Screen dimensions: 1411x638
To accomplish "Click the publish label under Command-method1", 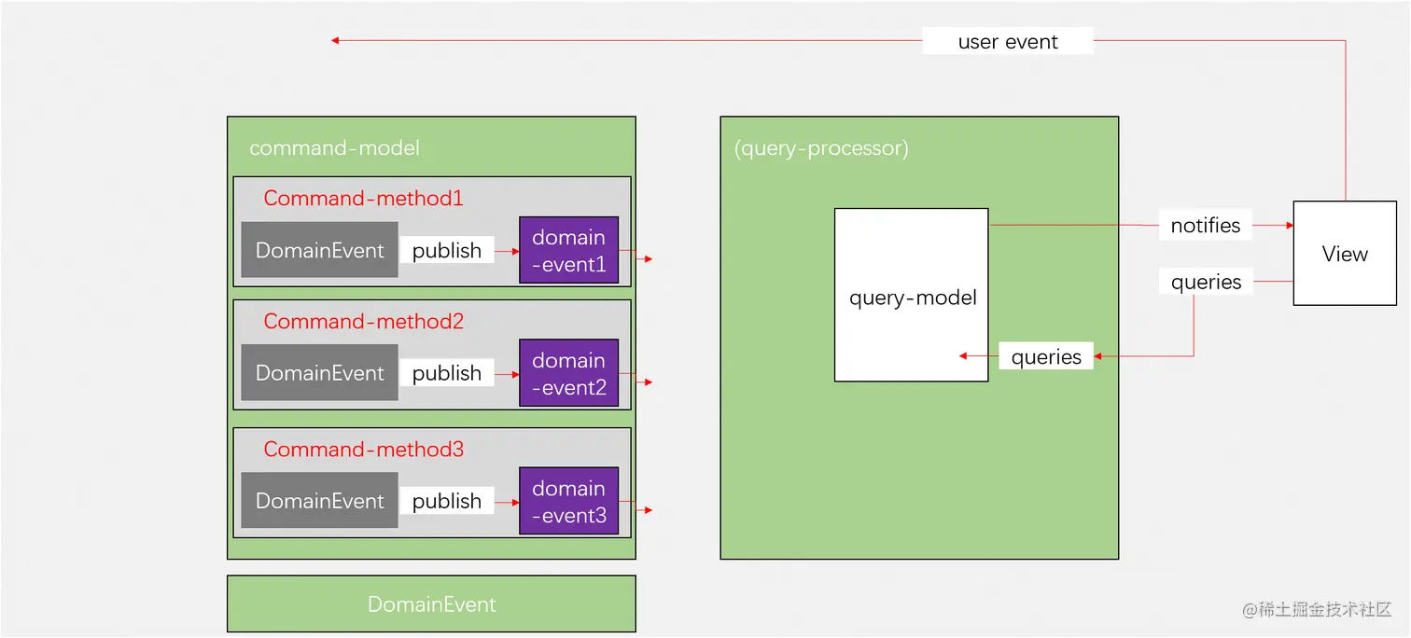I will [447, 250].
